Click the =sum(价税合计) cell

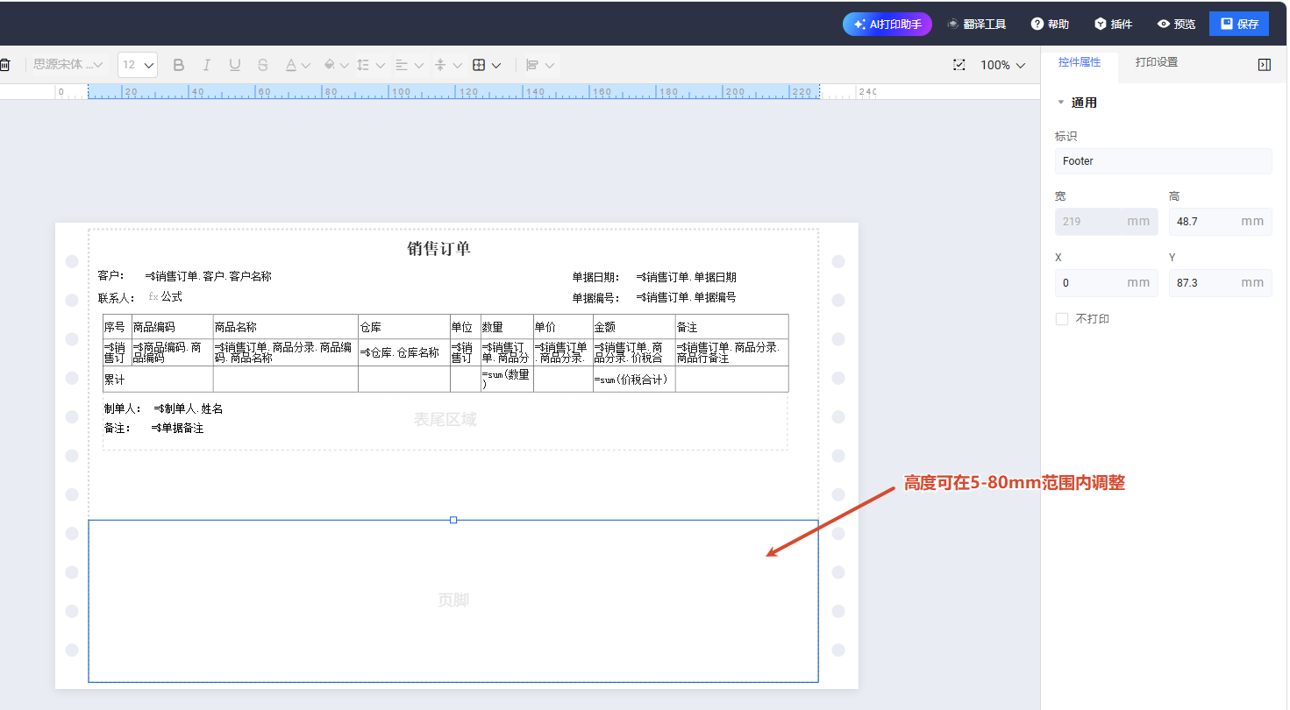point(634,380)
